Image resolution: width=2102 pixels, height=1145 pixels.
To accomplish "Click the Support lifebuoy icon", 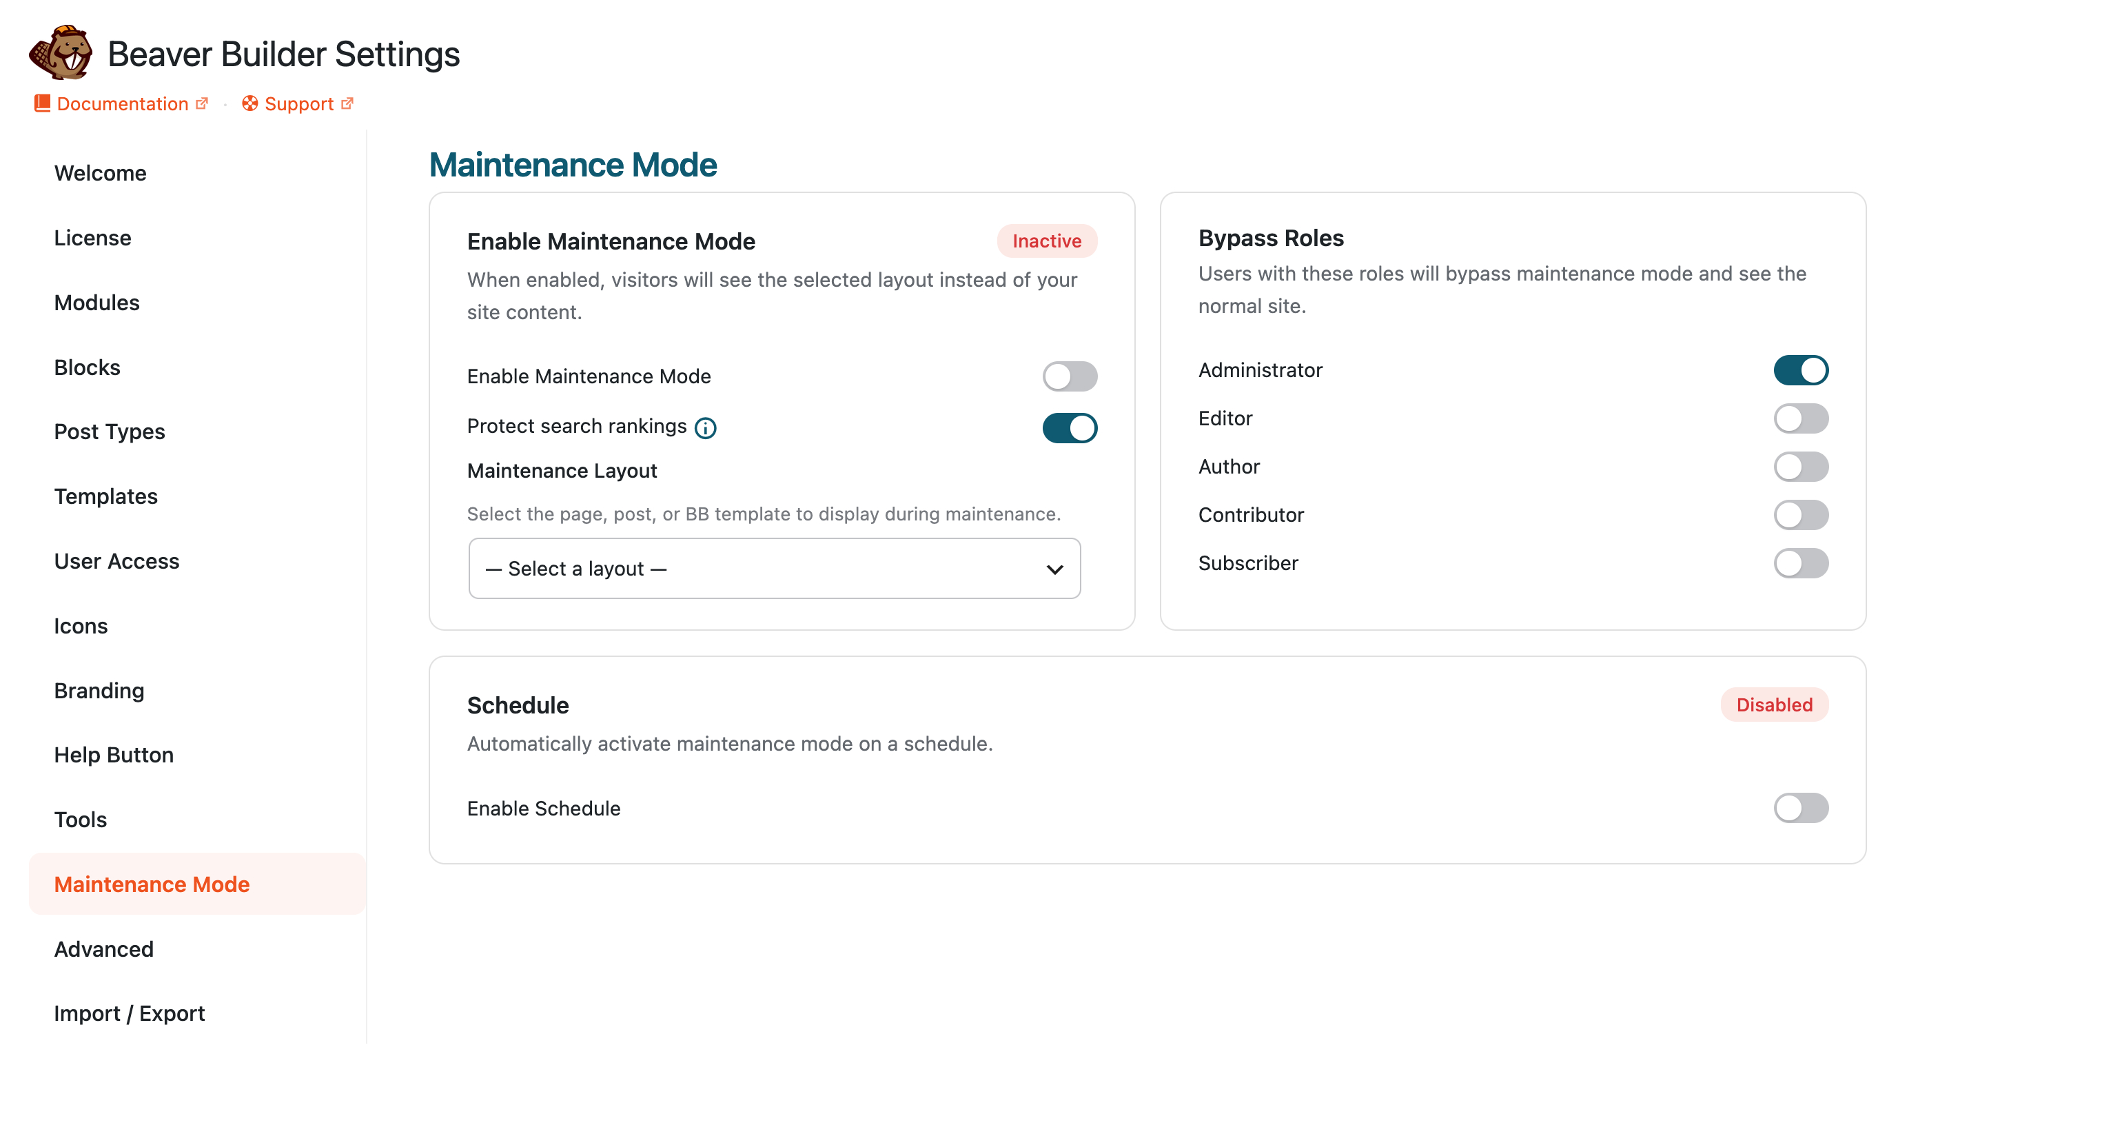I will [x=249, y=103].
